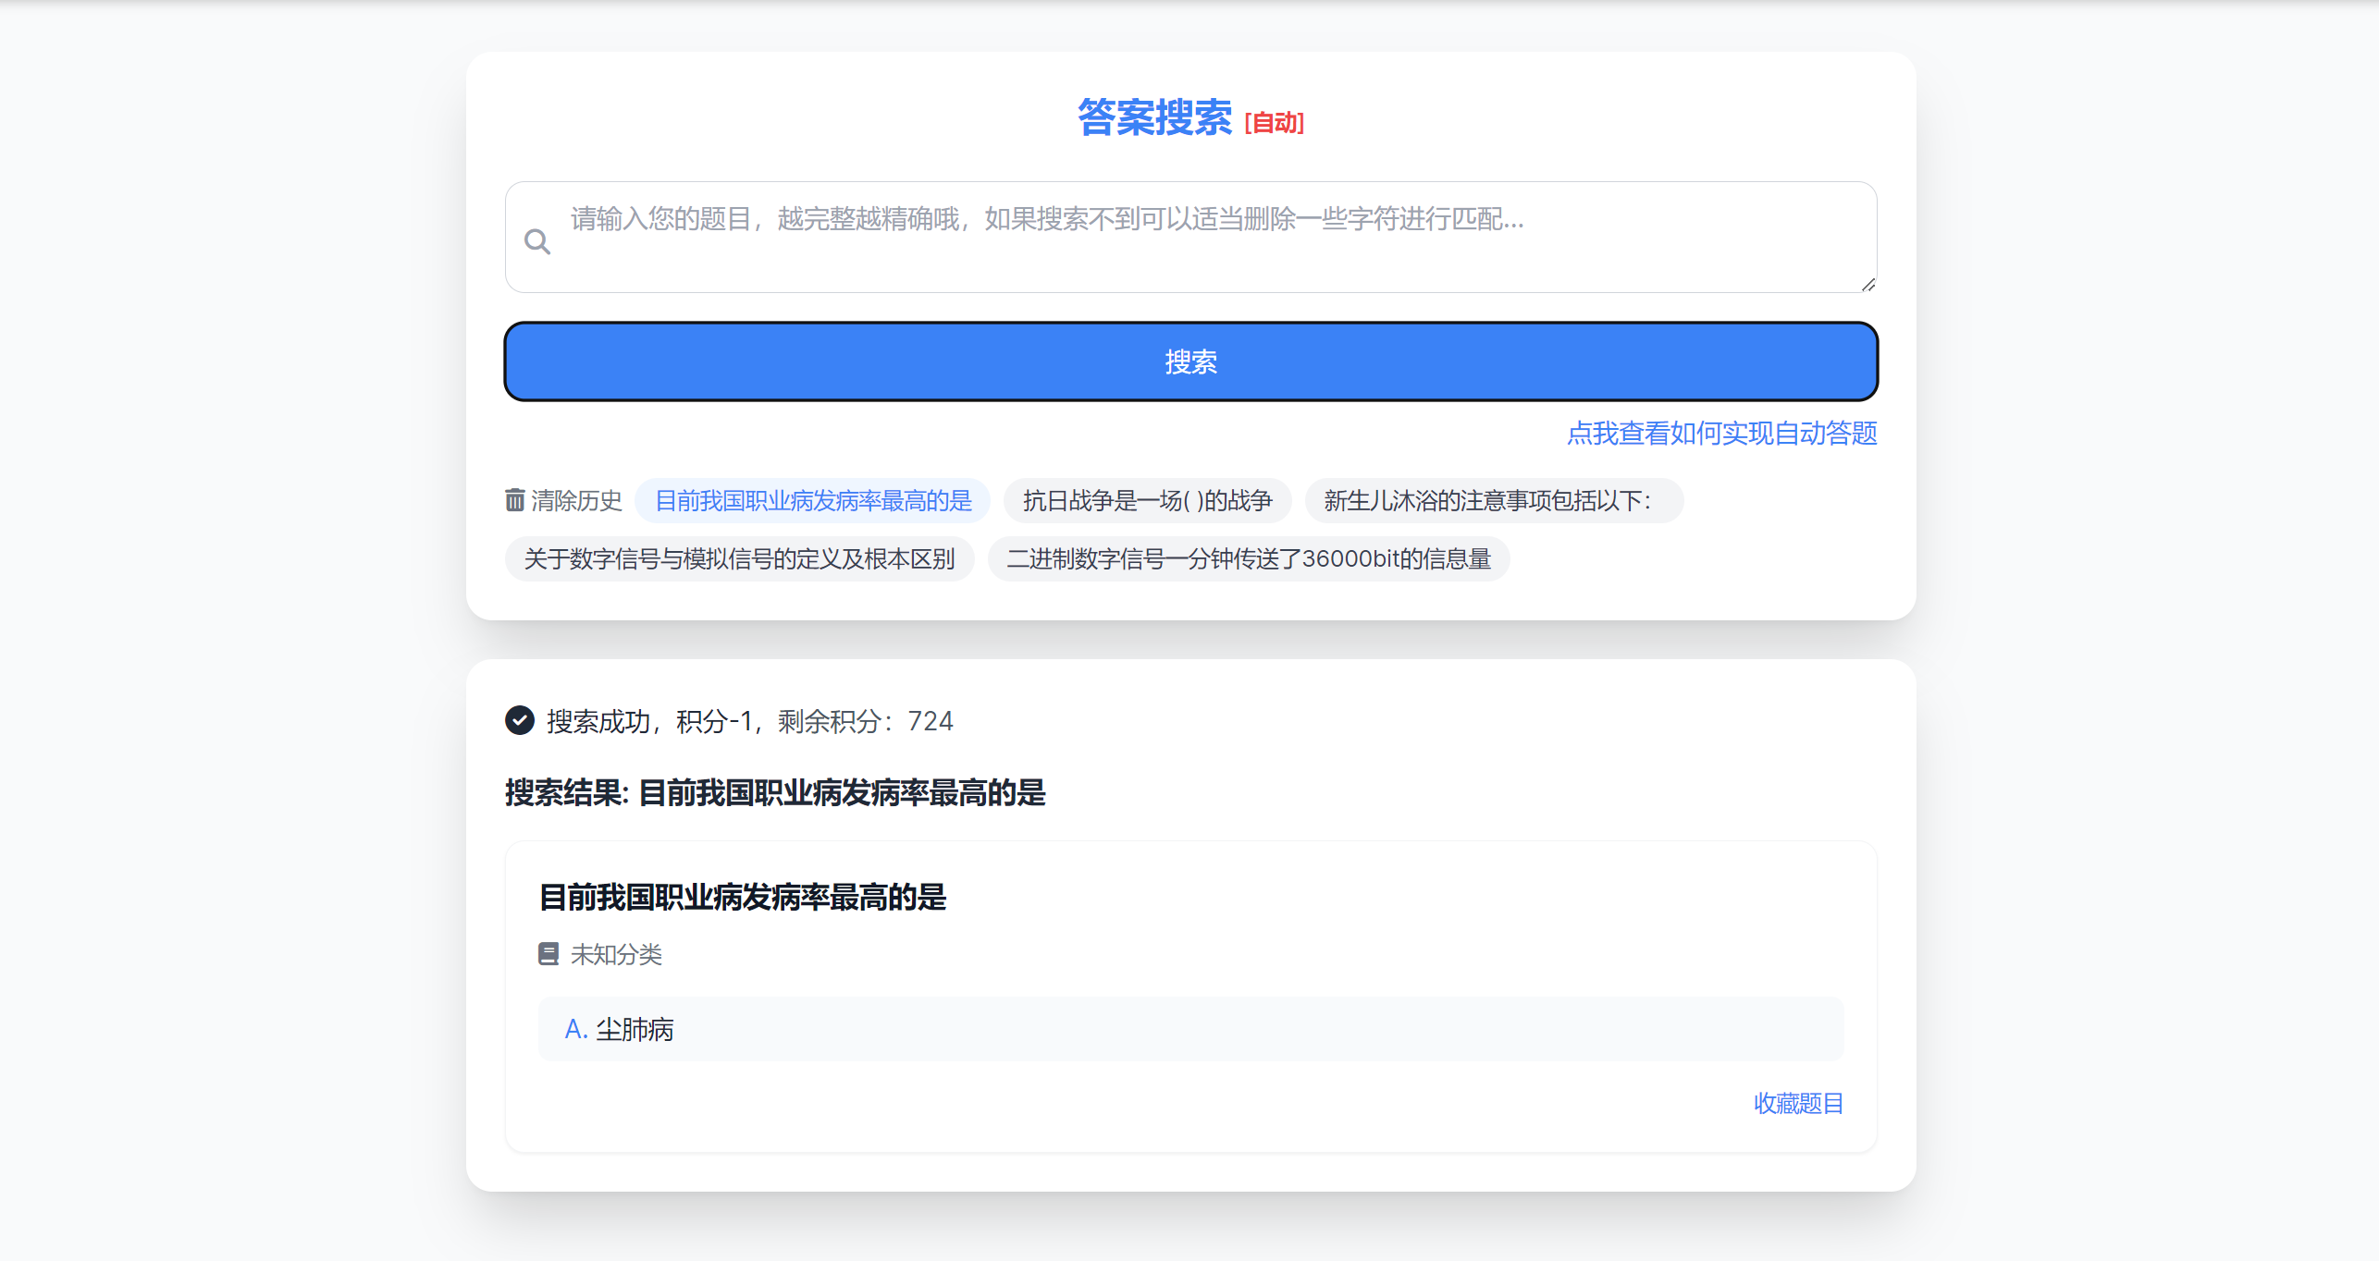Select history chip 抗日战争是一场( )的战争

coord(1147,501)
